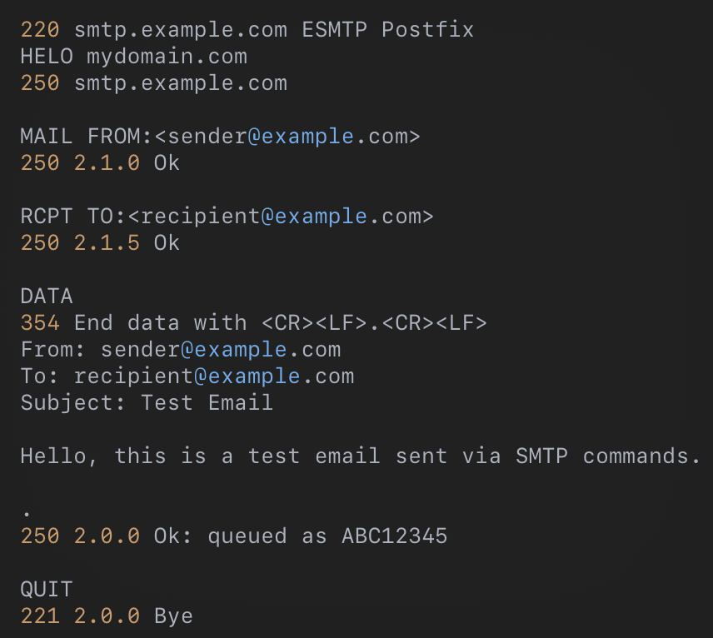Click the @example text in the To: header
713x638 pixels.
coord(247,376)
